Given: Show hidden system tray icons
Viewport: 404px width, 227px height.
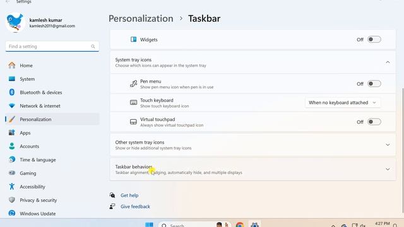Looking at the screenshot, I should [333, 226].
